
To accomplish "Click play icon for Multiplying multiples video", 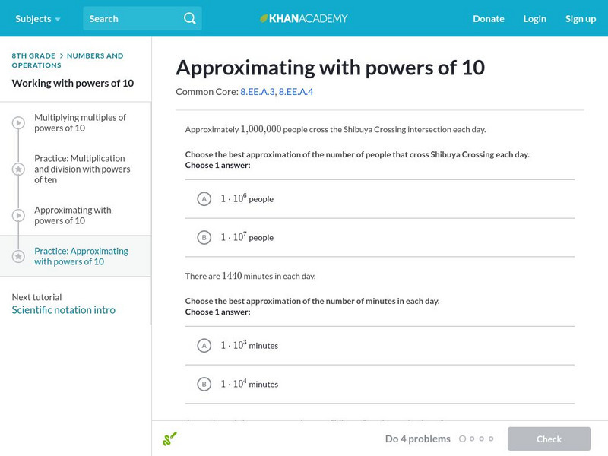I will [x=18, y=123].
